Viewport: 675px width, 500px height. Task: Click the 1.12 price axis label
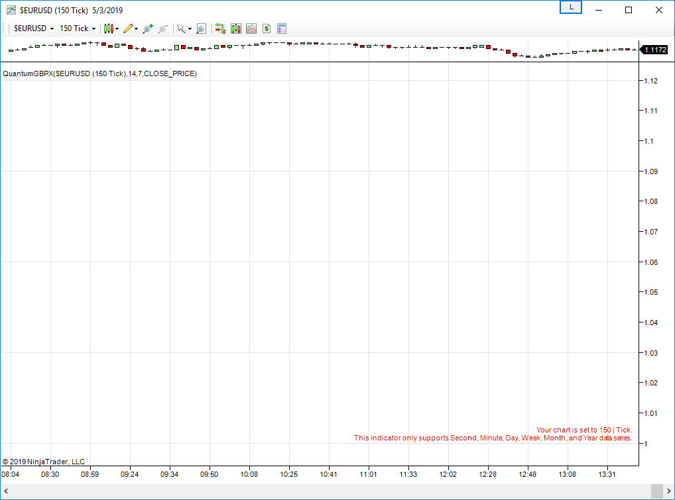(651, 81)
